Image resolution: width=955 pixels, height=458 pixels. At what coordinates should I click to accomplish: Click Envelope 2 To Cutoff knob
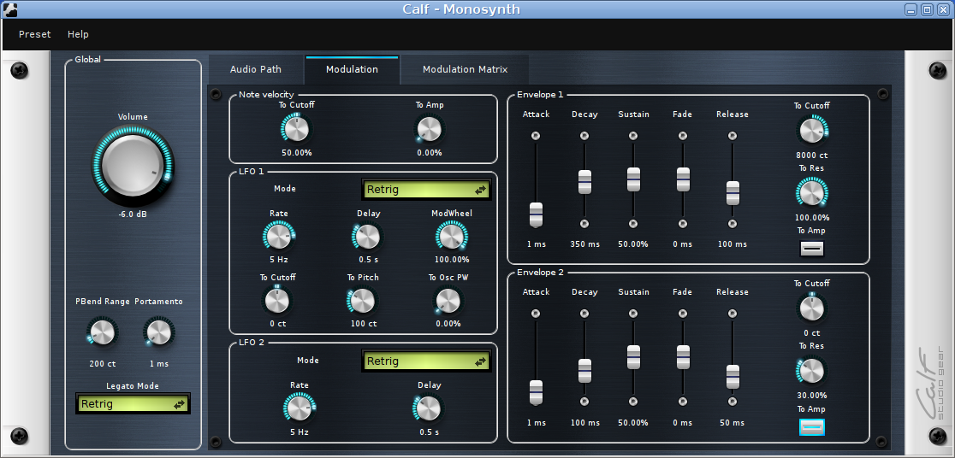coord(812,308)
